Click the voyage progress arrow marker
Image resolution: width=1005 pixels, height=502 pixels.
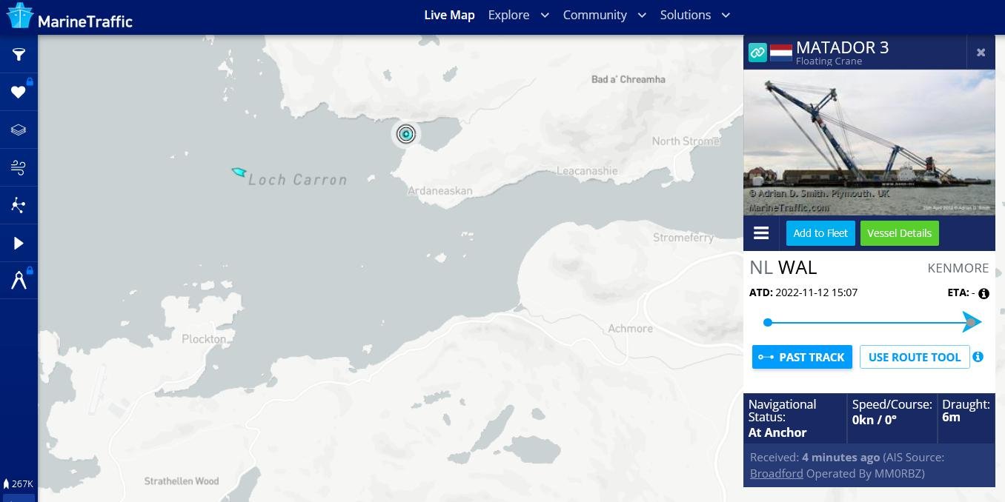pyautogui.click(x=972, y=322)
